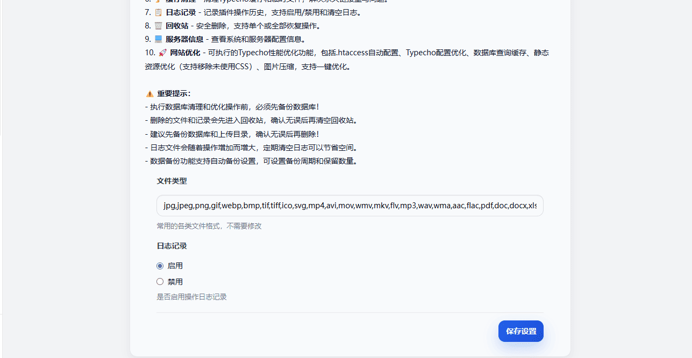This screenshot has height=358, width=692.
Task: Click the bold 回收站 list item
Action: pyautogui.click(x=177, y=26)
